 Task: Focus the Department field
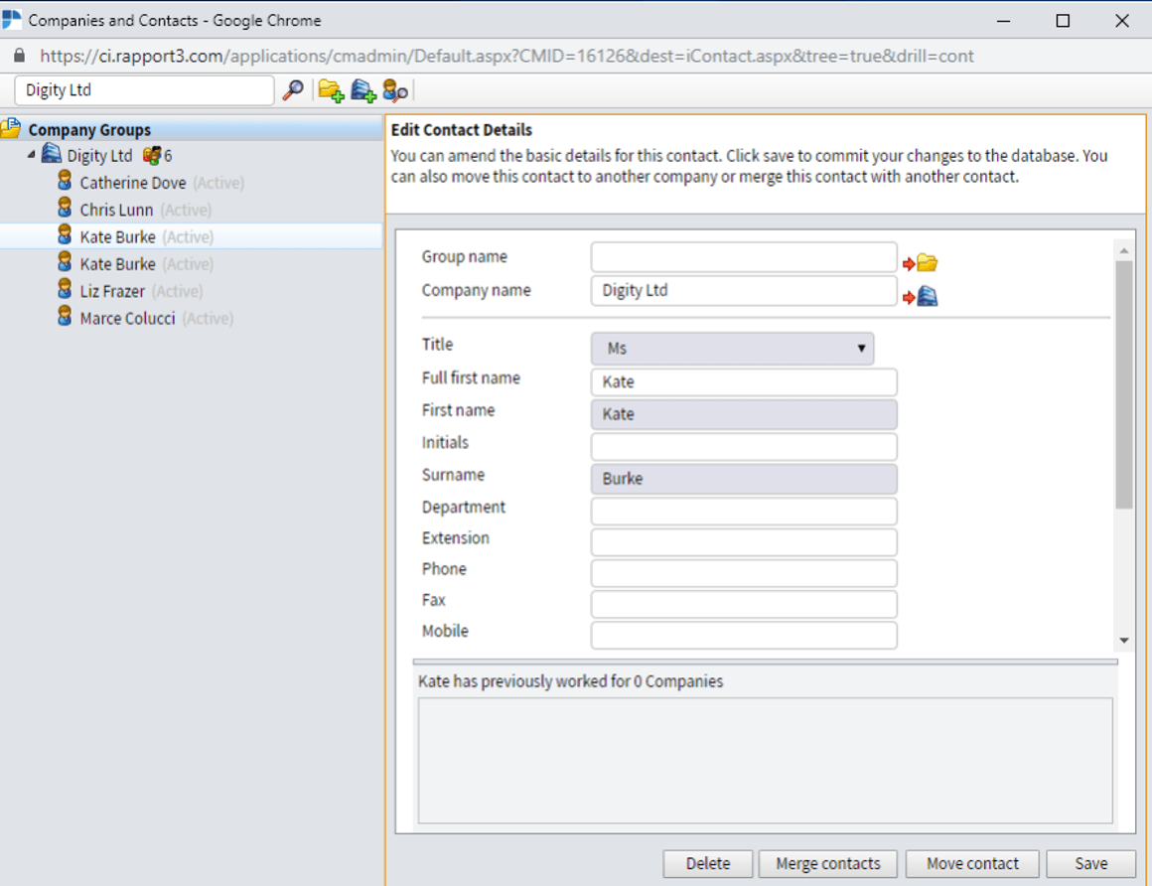pos(744,512)
